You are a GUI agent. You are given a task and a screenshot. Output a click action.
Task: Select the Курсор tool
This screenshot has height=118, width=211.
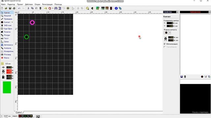[7, 12]
